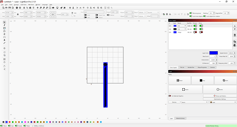Image resolution: width=237 pixels, height=127 pixels.
Task: Choose the Draw Lines pencil tool
Action: (4, 25)
